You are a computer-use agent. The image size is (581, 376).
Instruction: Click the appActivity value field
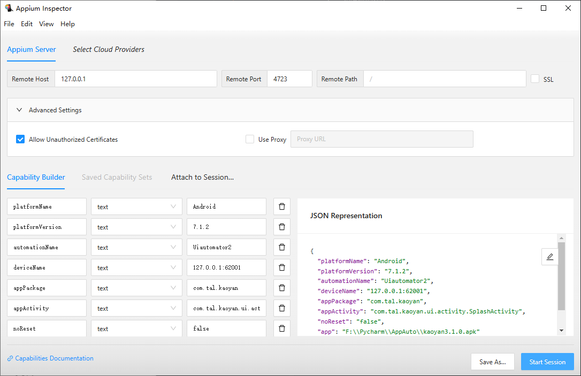226,308
